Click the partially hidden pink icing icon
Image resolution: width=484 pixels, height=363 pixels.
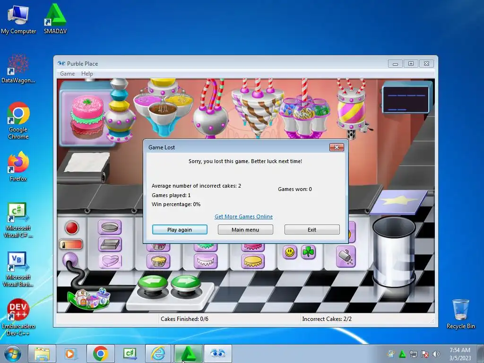(253, 247)
